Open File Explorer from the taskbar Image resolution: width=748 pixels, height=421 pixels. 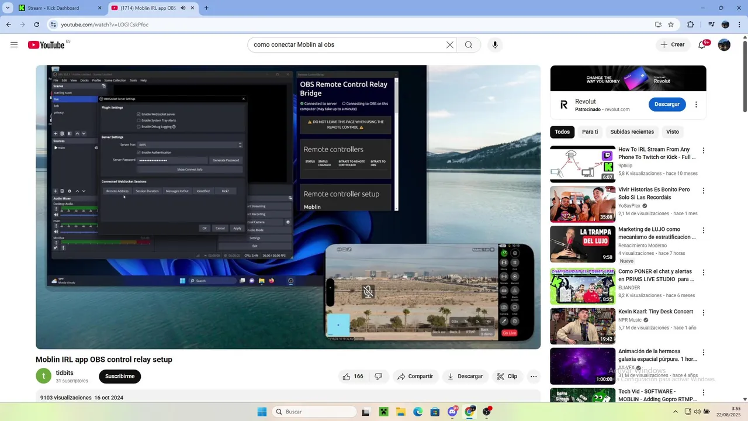(400, 412)
